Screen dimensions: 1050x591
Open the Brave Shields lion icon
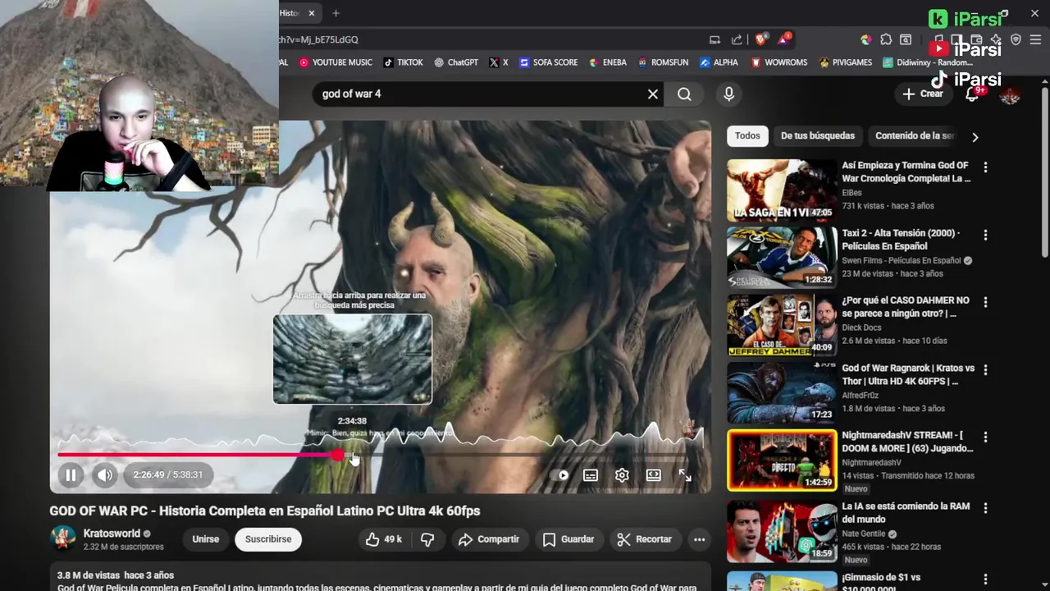[761, 39]
